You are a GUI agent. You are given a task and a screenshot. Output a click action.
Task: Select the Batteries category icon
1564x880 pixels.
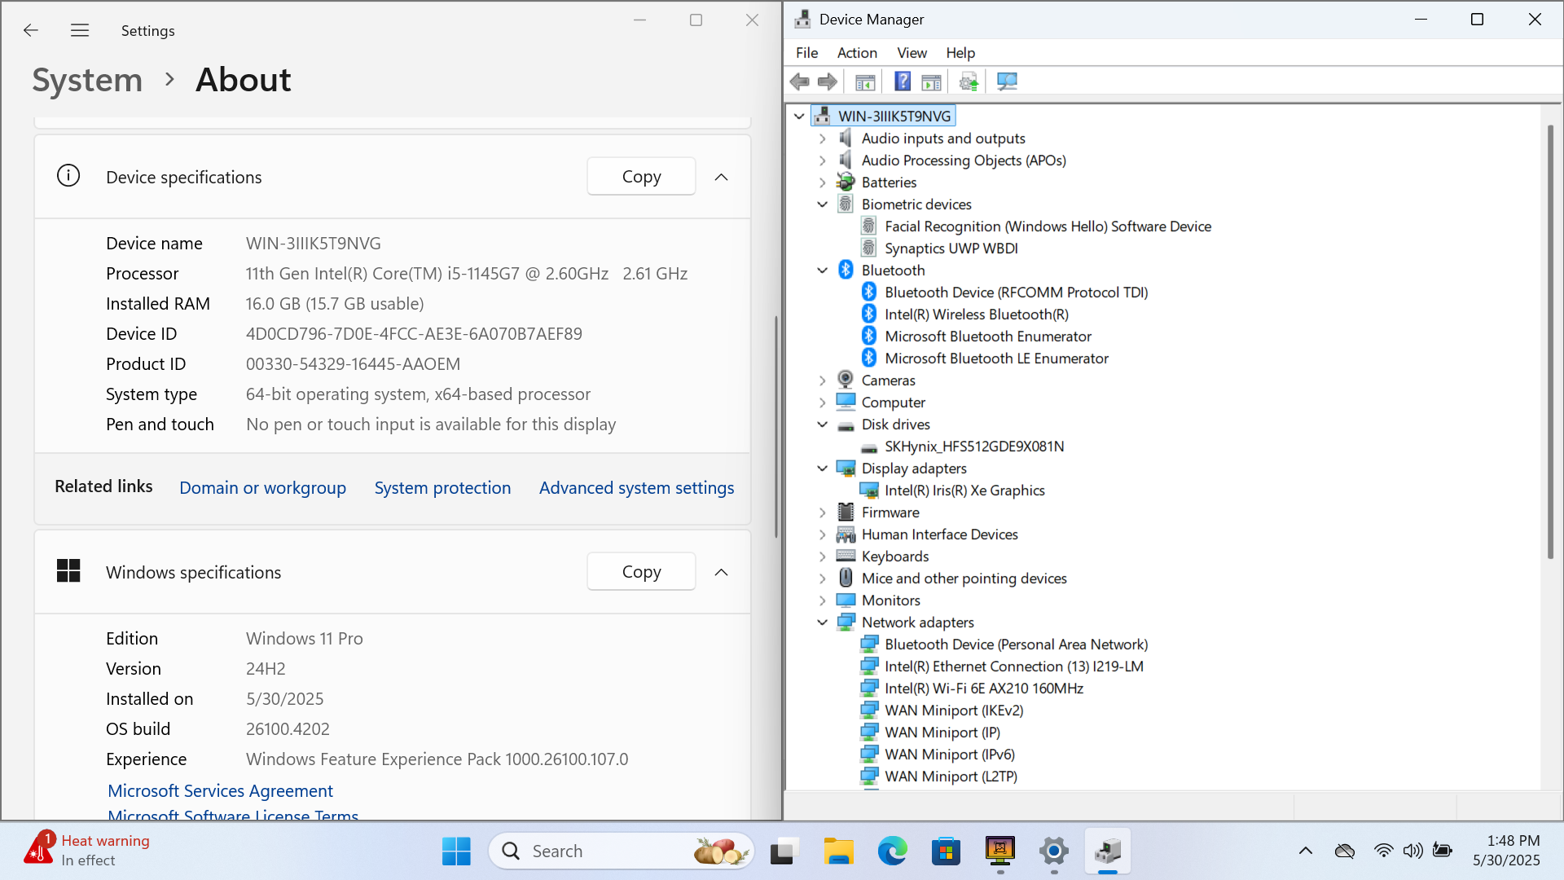click(846, 182)
